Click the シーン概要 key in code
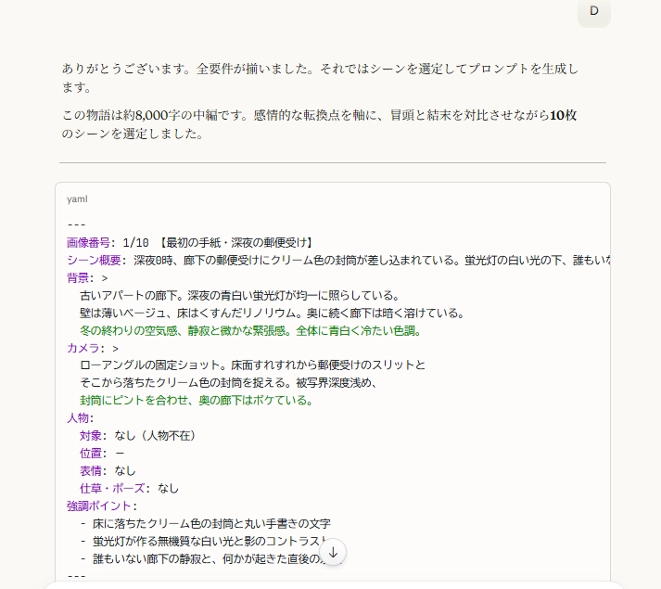 pos(94,261)
